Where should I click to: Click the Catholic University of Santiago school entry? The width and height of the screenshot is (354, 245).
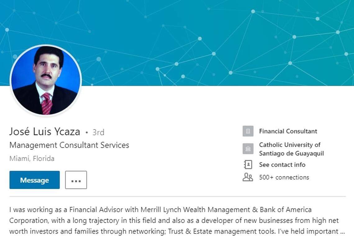pyautogui.click(x=290, y=149)
